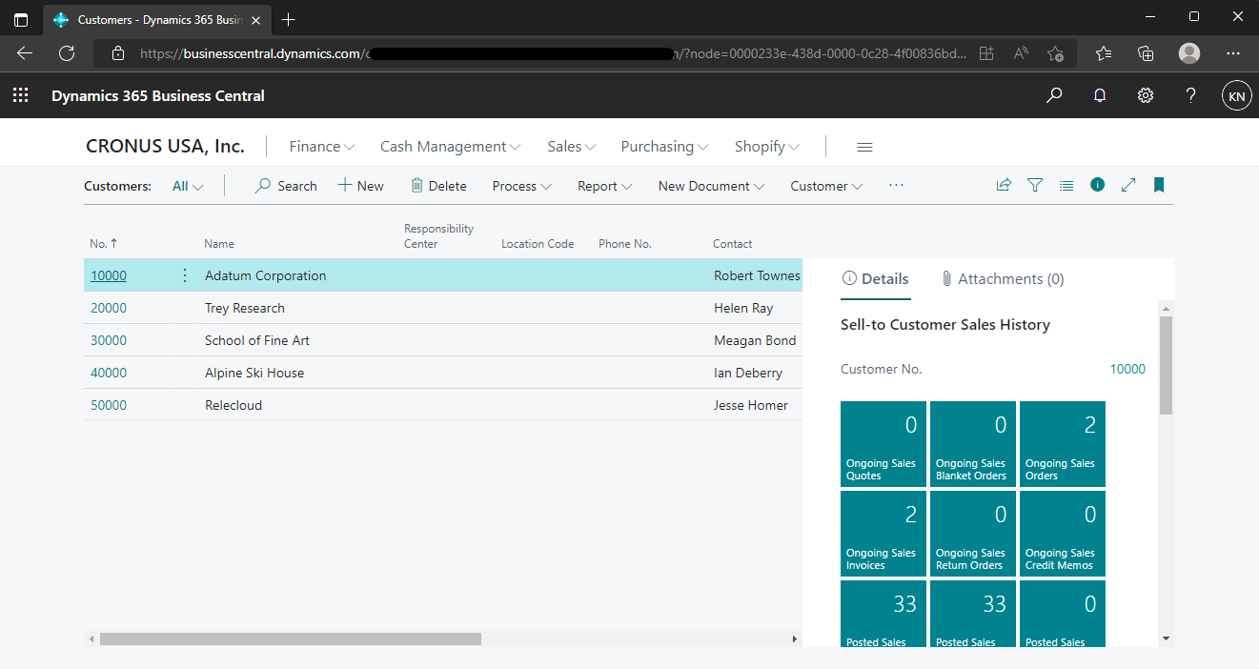Image resolution: width=1259 pixels, height=669 pixels.
Task: Show more actions ellipsis in toolbar
Action: click(896, 186)
